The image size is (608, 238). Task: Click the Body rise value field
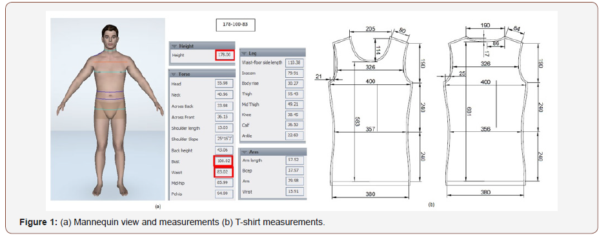click(x=295, y=84)
